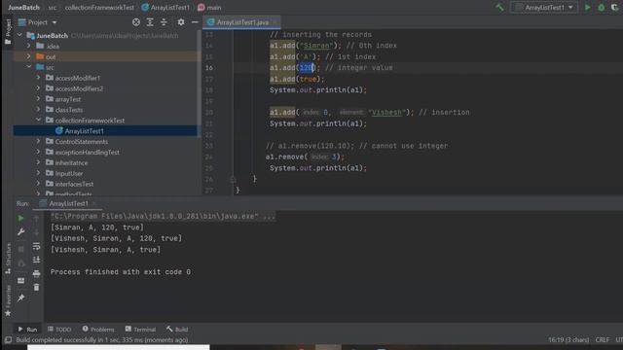Toggle scroll to end in Run console
The height and width of the screenshot is (350, 623).
tap(36, 260)
